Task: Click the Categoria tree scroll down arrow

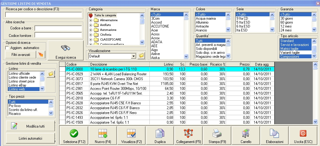Action: click(142, 42)
